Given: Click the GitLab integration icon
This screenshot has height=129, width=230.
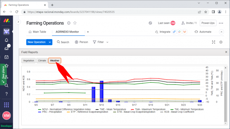Looking at the screenshot, I should coord(185,32).
